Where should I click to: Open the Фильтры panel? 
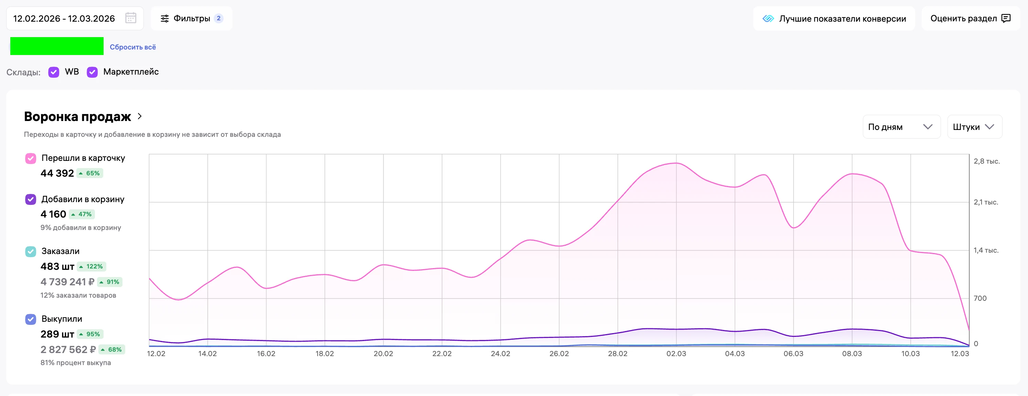tap(191, 18)
